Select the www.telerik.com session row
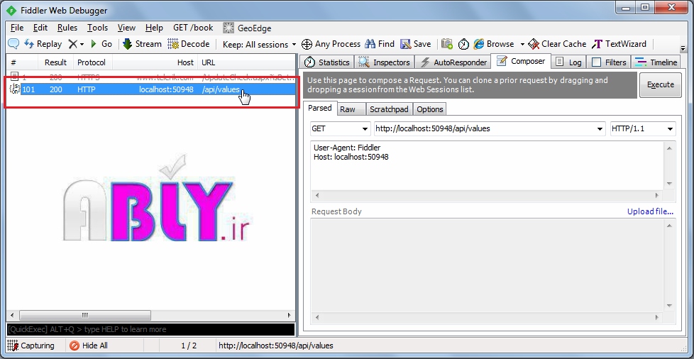Viewport: 694px width, 359px height. (x=151, y=77)
